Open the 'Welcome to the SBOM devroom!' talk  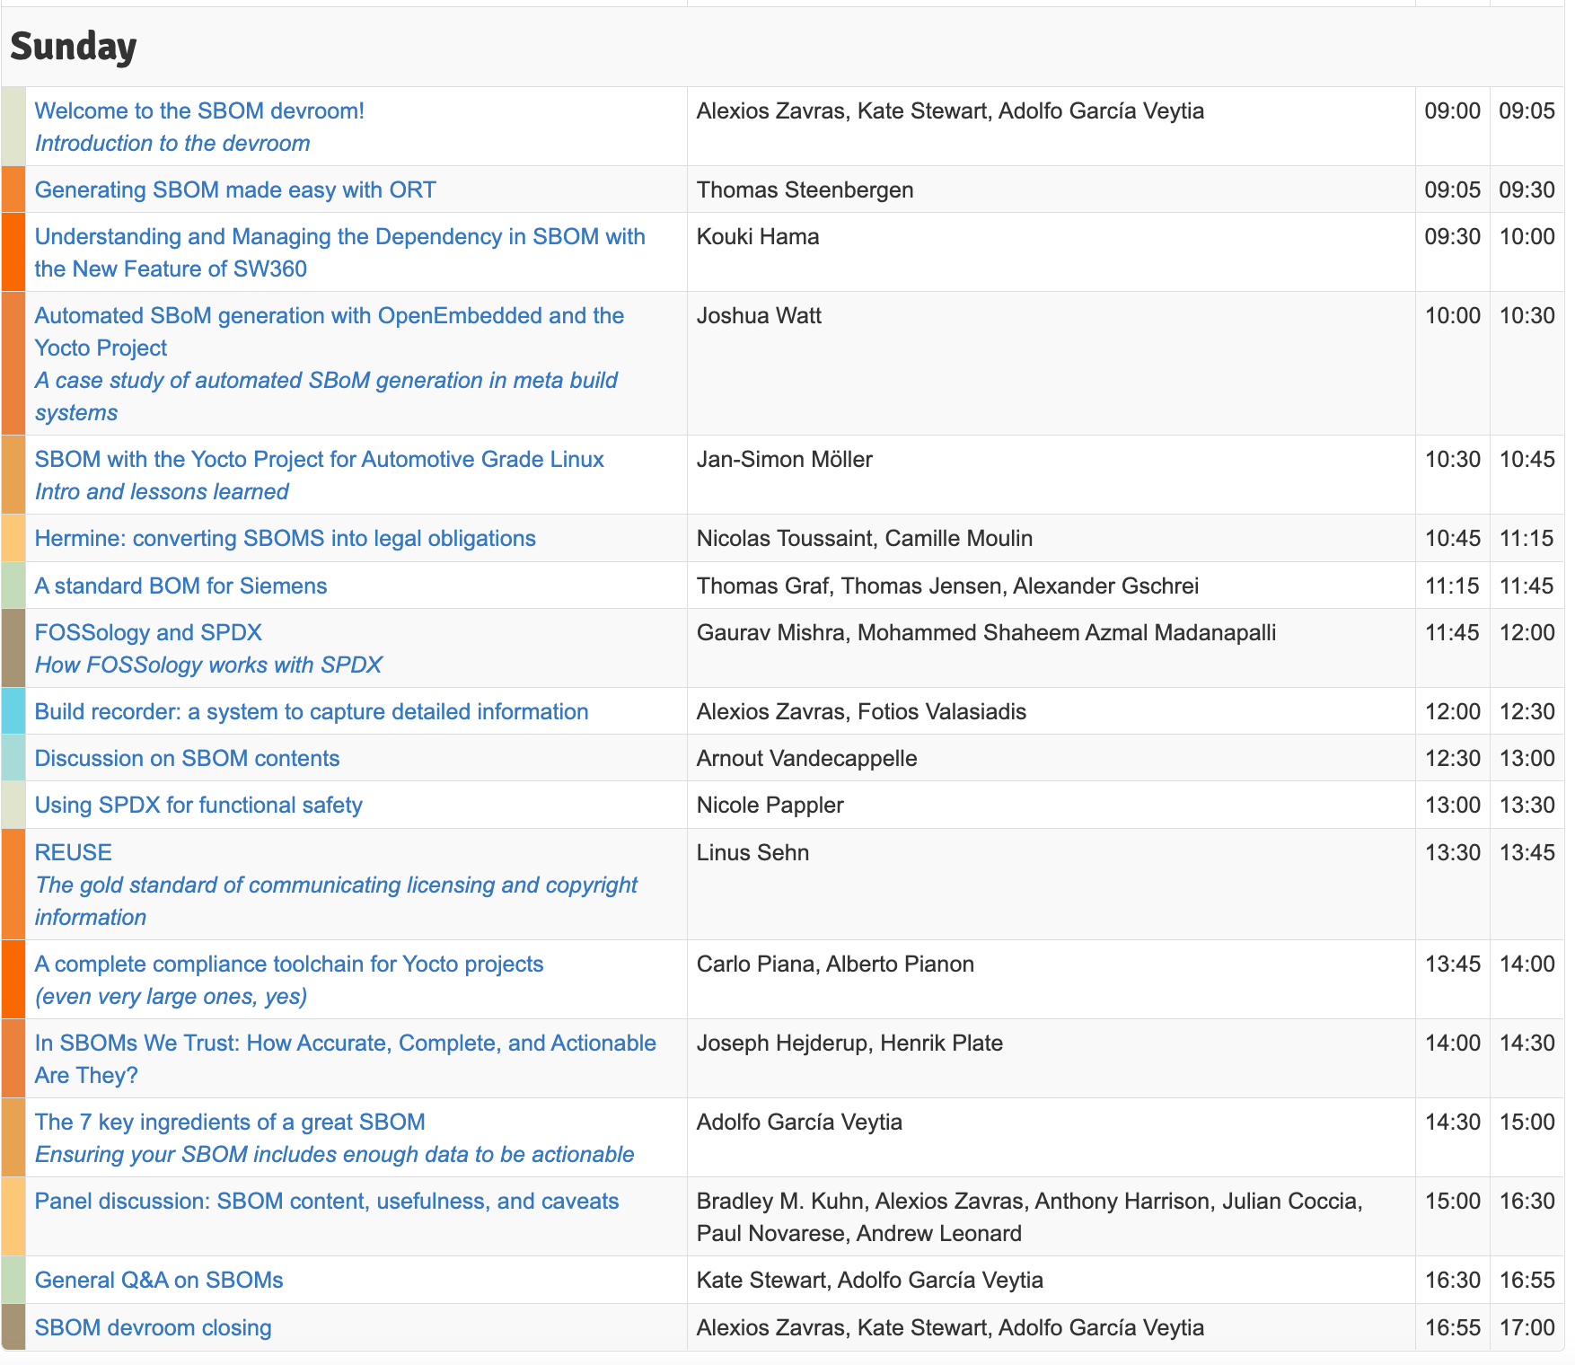199,110
